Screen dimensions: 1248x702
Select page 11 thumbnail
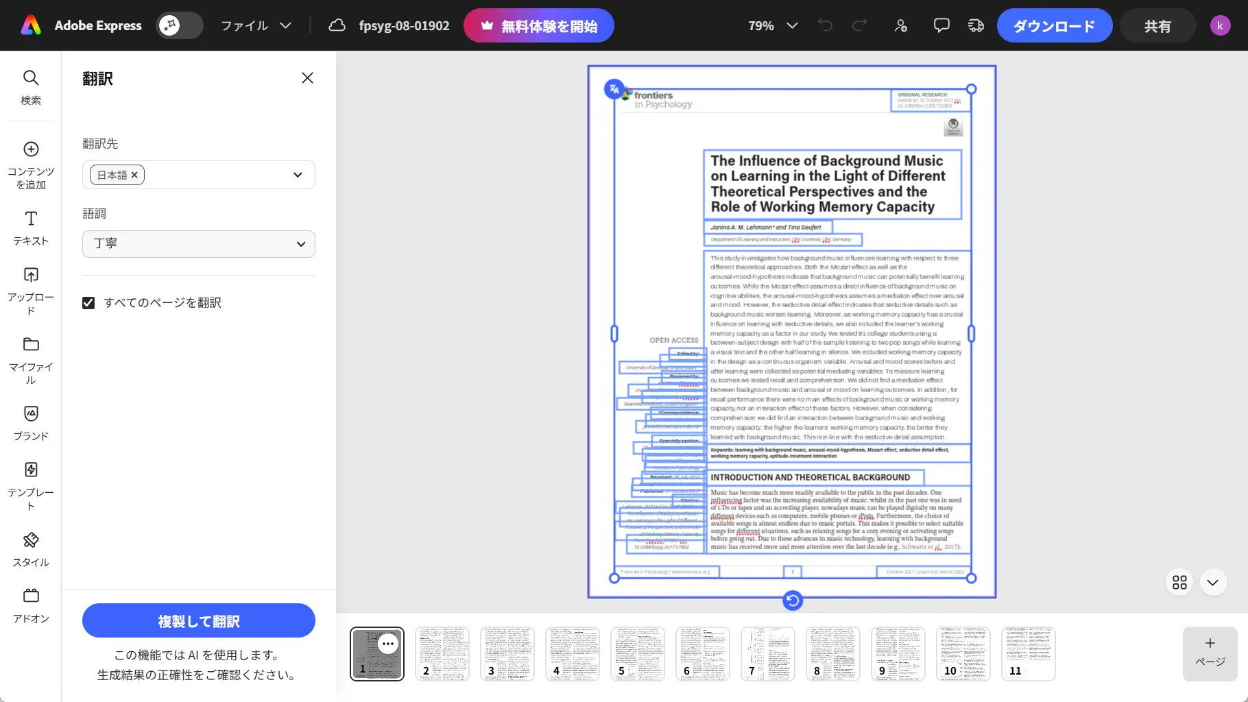[1029, 654]
